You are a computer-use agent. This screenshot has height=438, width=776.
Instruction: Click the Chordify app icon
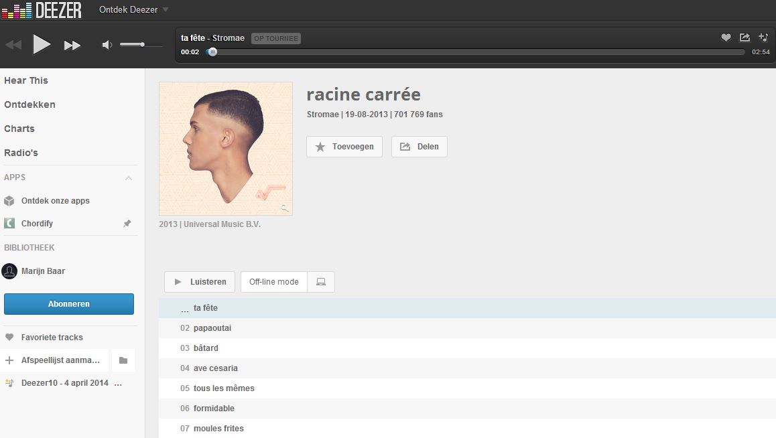pos(9,224)
